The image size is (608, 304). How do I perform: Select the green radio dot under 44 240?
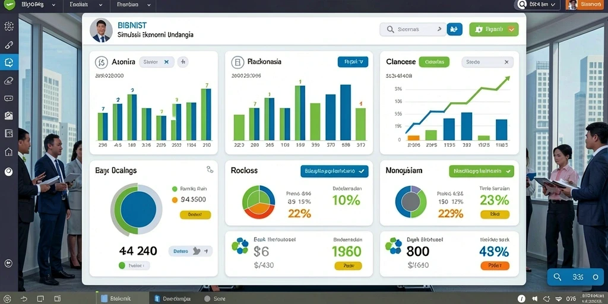point(122,265)
